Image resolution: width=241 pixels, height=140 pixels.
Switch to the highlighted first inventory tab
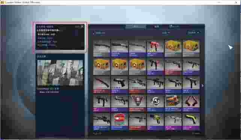pyautogui.click(x=135, y=27)
